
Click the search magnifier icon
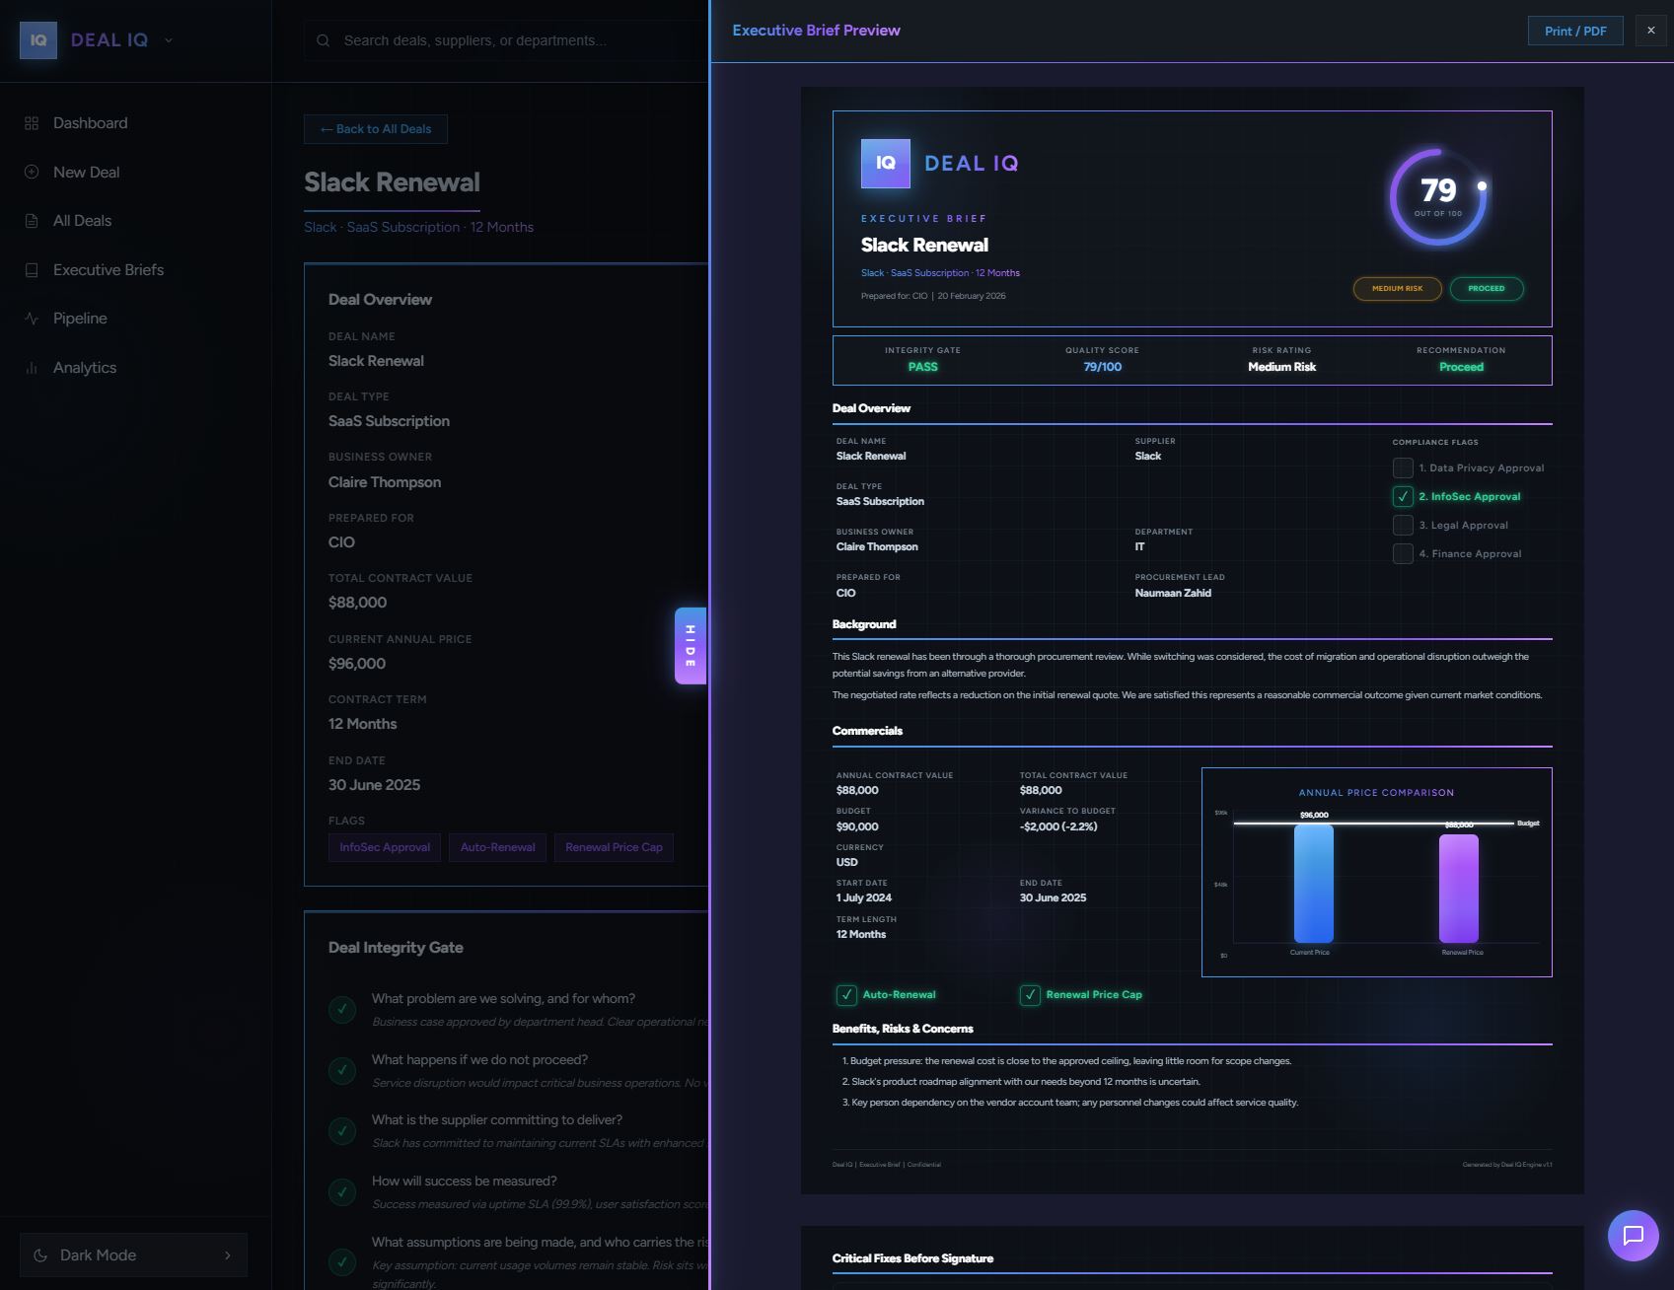[x=323, y=40]
